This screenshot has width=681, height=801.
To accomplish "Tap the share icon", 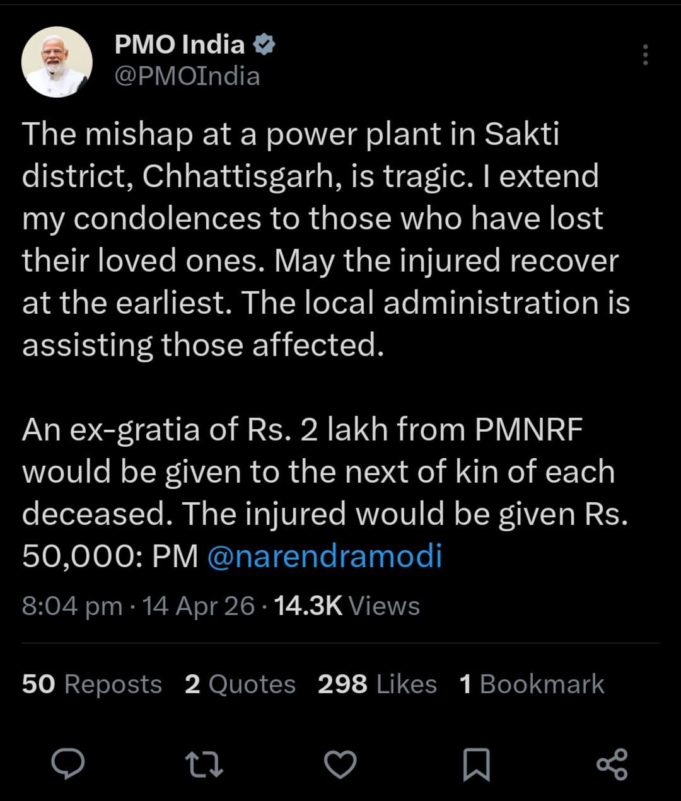I will point(612,764).
